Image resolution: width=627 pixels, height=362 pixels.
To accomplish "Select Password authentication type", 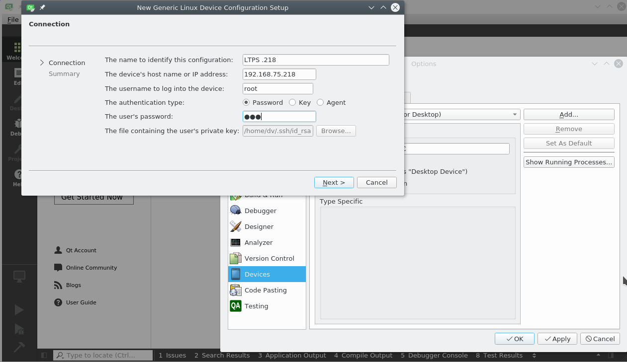I will tap(246, 102).
